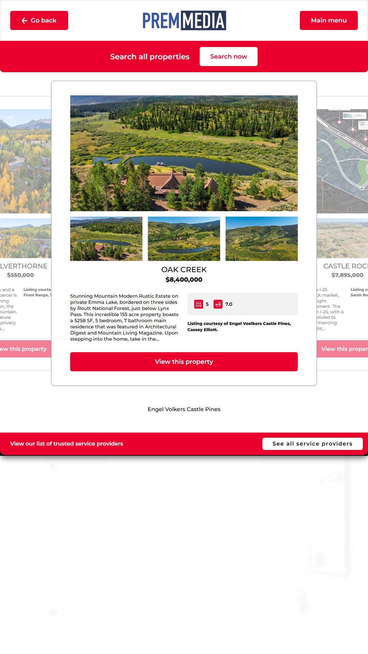Click the bathroom count bathtub icon
This screenshot has height=654, width=368.
click(x=218, y=304)
